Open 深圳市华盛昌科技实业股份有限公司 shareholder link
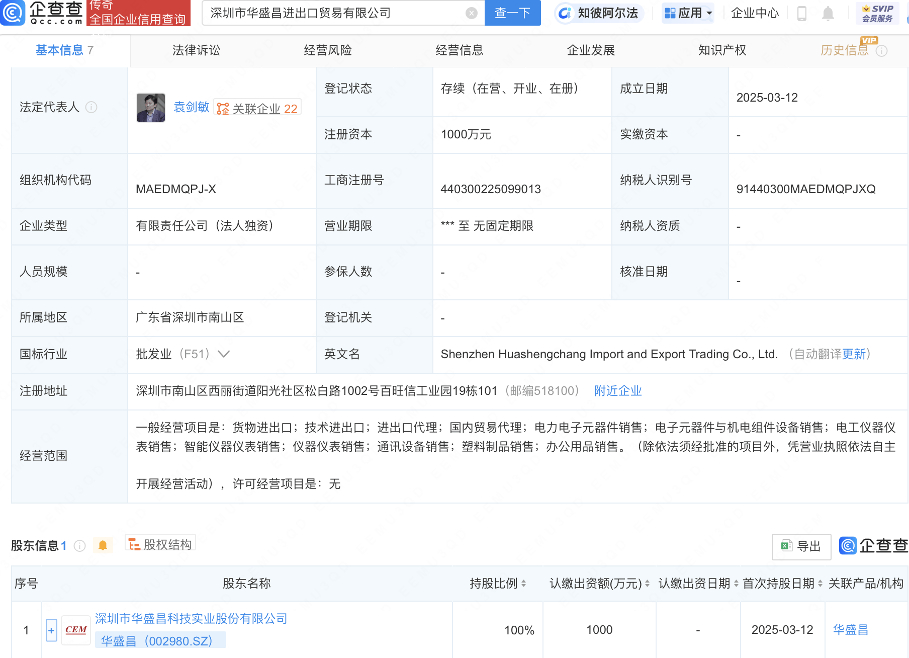 191,619
